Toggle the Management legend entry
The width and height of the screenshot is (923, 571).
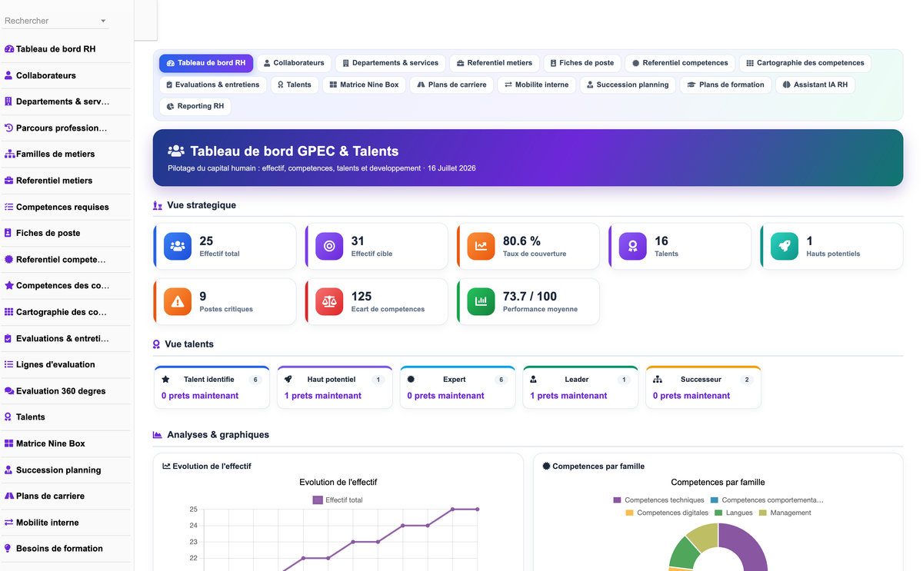point(785,513)
